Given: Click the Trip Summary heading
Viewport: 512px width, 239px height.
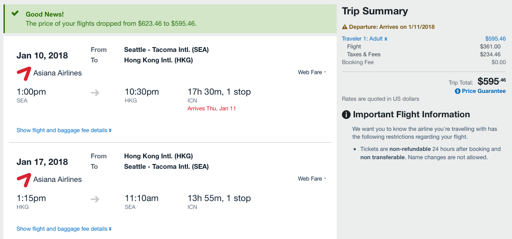Looking at the screenshot, I should [375, 11].
